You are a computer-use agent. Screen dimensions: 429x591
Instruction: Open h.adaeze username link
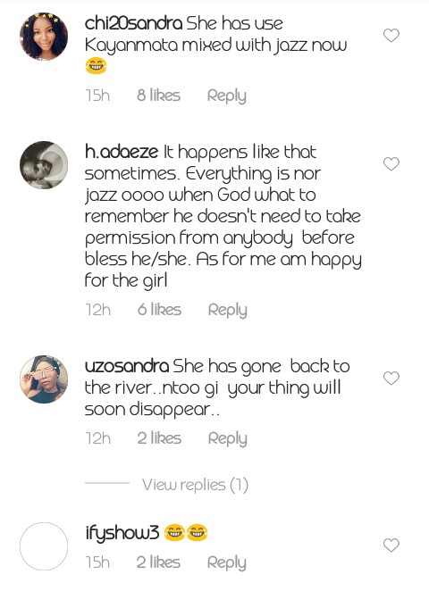122,152
